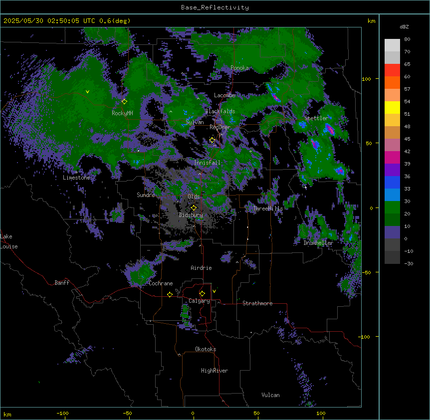Click the RockyMH label
The height and width of the screenshot is (420, 430).
point(122,113)
